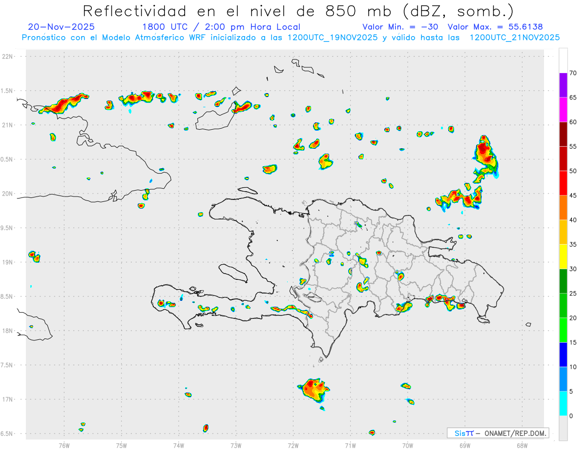Viewport: 586px width, 452px height.
Task: Select the "18N" latitude label
Action: click(x=8, y=331)
